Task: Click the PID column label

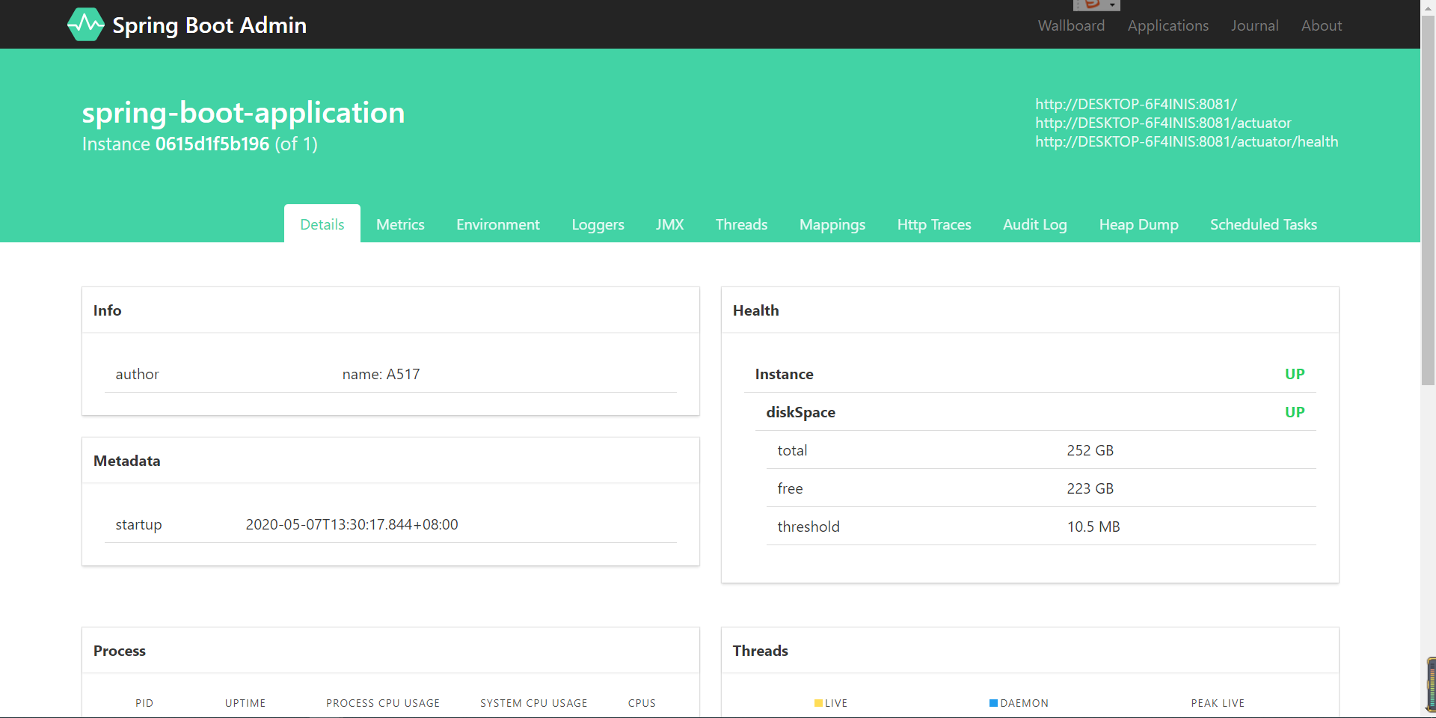Action: coord(144,703)
